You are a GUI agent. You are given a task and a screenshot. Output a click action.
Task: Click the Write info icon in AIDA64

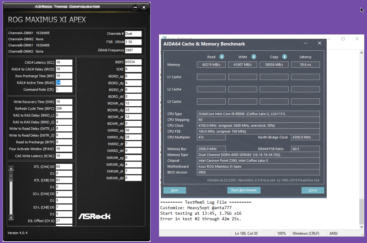pos(254,57)
